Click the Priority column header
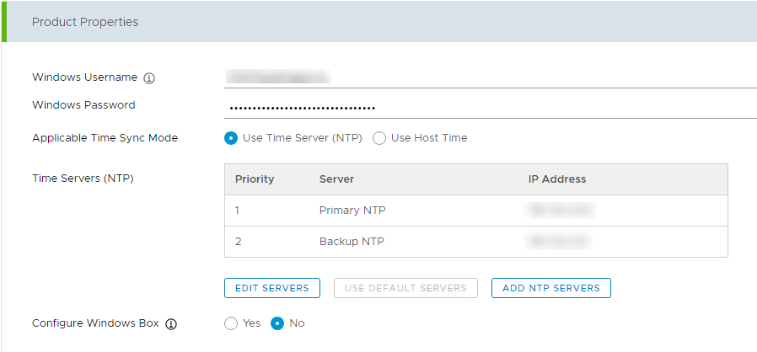 255,179
